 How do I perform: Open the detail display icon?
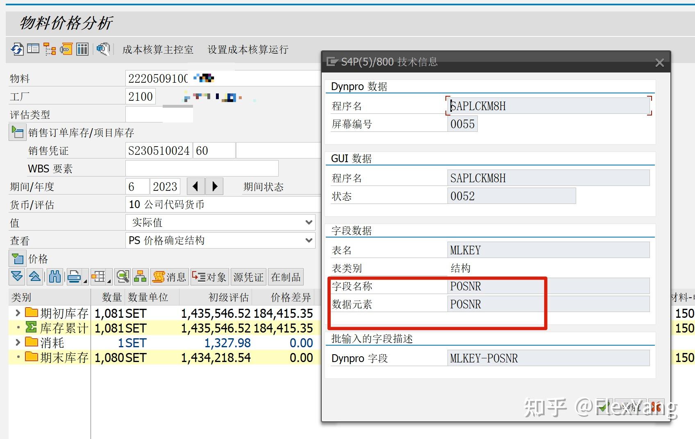pos(34,49)
